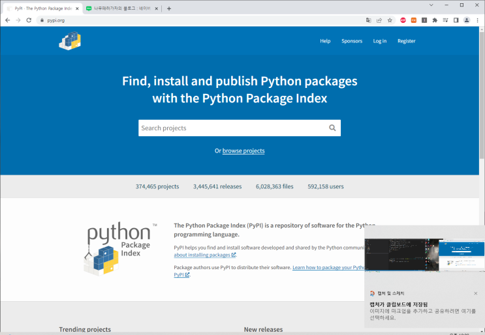Click the Register link
This screenshot has width=485, height=335.
406,41
